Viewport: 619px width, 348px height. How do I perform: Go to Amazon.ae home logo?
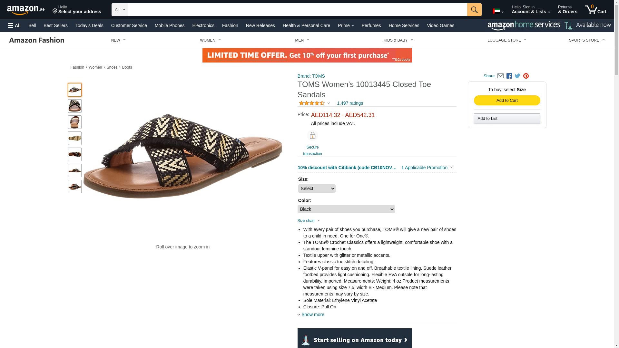pyautogui.click(x=26, y=10)
